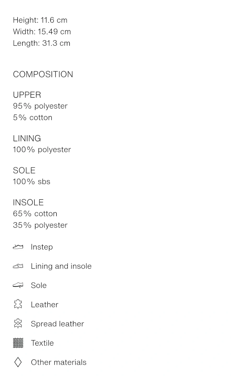Click the Lining and insole shoe icon
Image resolution: width=231 pixels, height=376 pixels.
click(x=18, y=266)
